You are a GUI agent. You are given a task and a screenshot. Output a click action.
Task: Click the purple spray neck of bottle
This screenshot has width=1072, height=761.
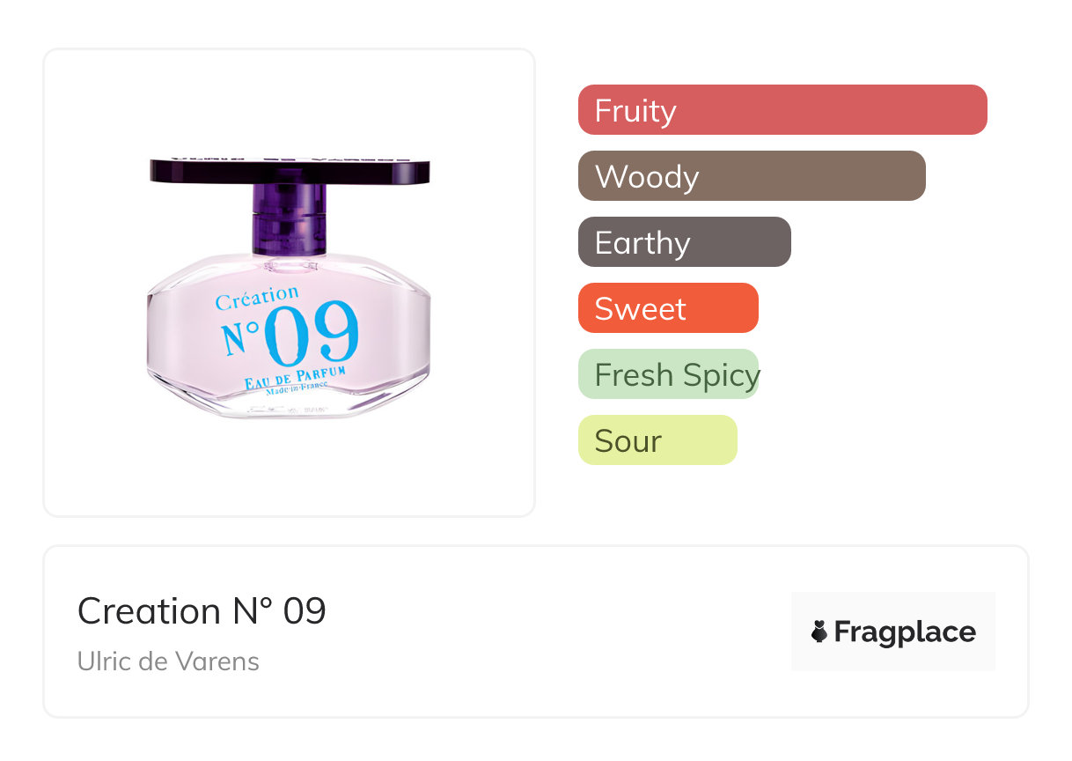(x=290, y=218)
